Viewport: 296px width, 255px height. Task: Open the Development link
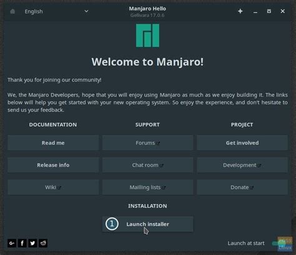[x=242, y=165]
